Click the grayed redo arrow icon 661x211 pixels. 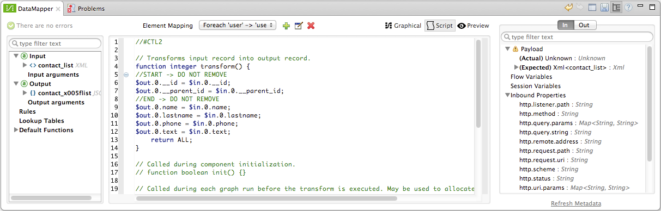pyautogui.click(x=580, y=8)
